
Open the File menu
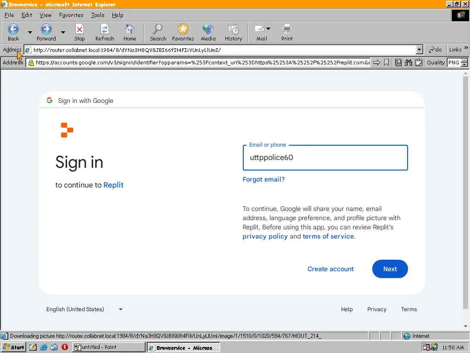(9, 15)
